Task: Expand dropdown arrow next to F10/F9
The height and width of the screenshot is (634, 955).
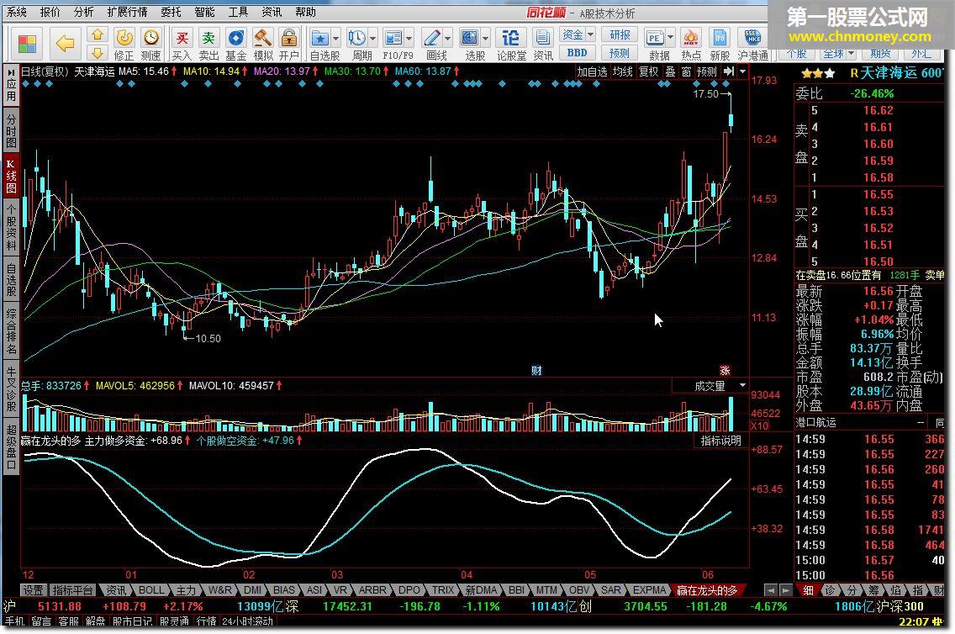Action: pyautogui.click(x=409, y=39)
